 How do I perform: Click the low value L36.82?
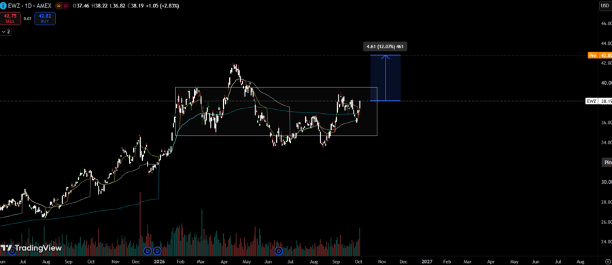[x=118, y=6]
